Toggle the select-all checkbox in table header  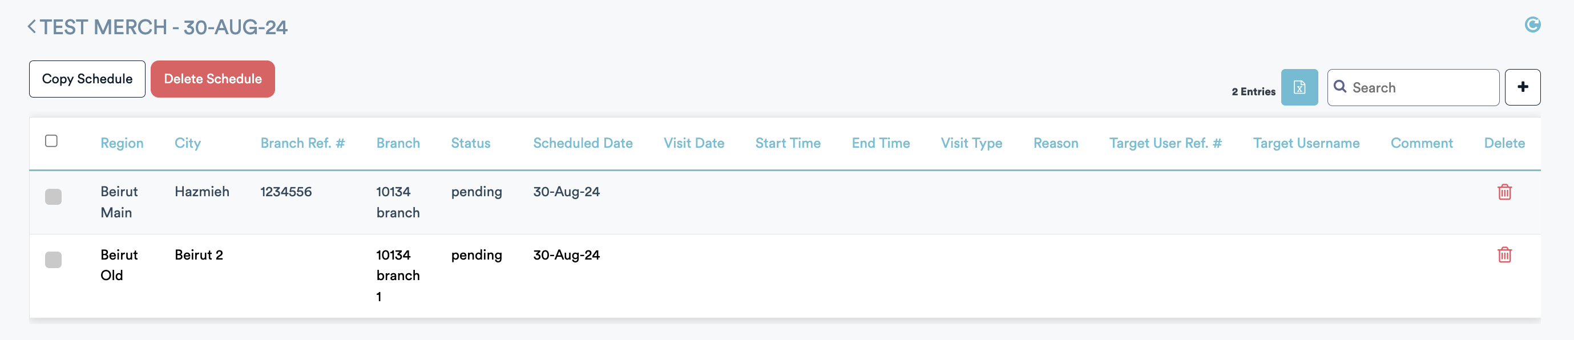(x=51, y=141)
